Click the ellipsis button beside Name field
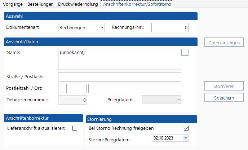The height and width of the screenshot is (150, 248). pyautogui.click(x=185, y=53)
